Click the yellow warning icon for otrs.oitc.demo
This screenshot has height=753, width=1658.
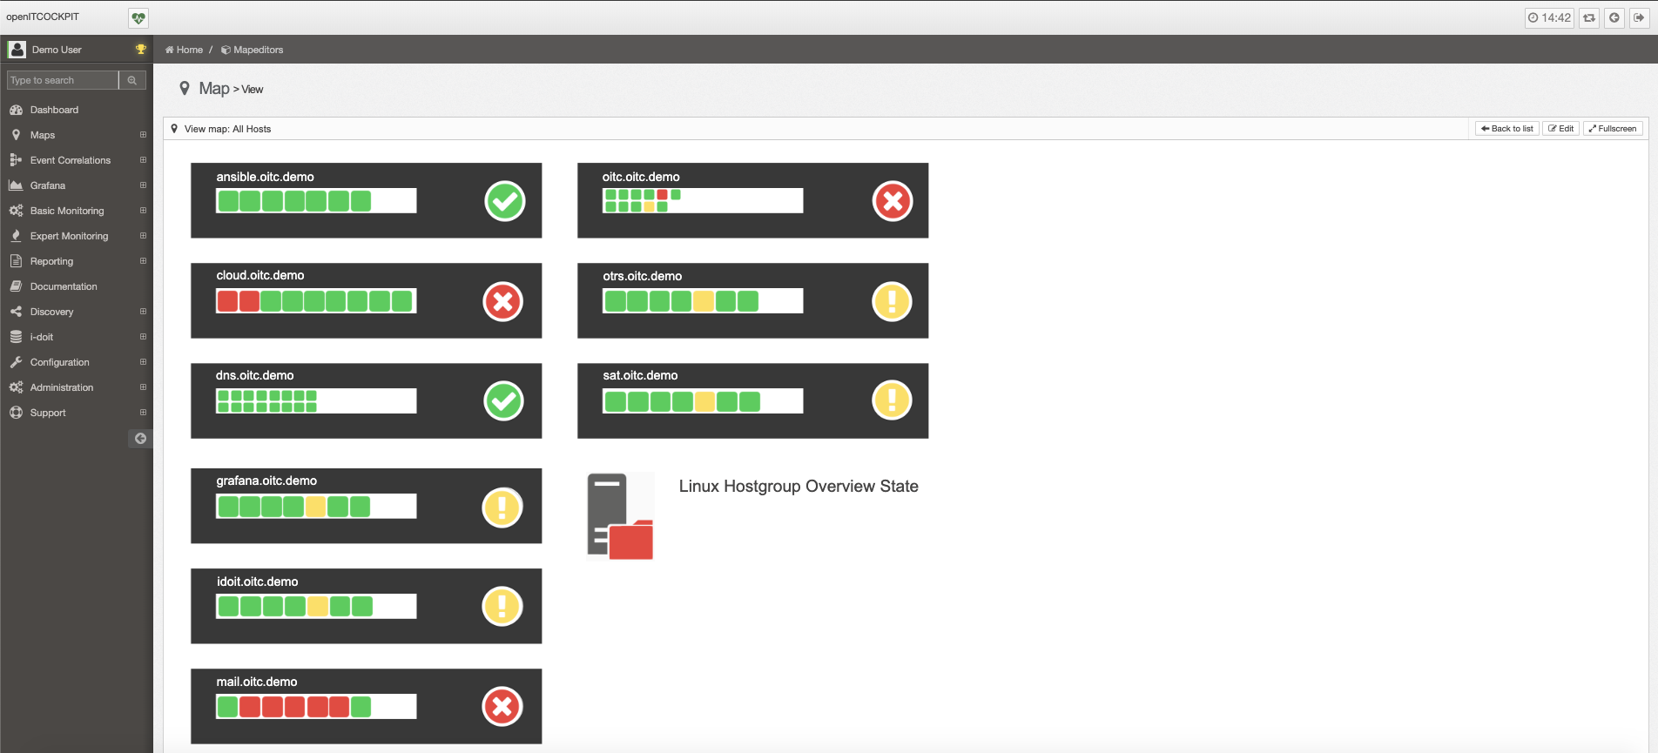(x=892, y=301)
